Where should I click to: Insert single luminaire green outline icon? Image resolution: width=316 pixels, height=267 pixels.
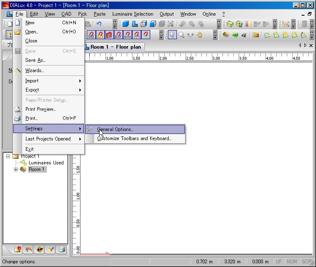point(267,35)
